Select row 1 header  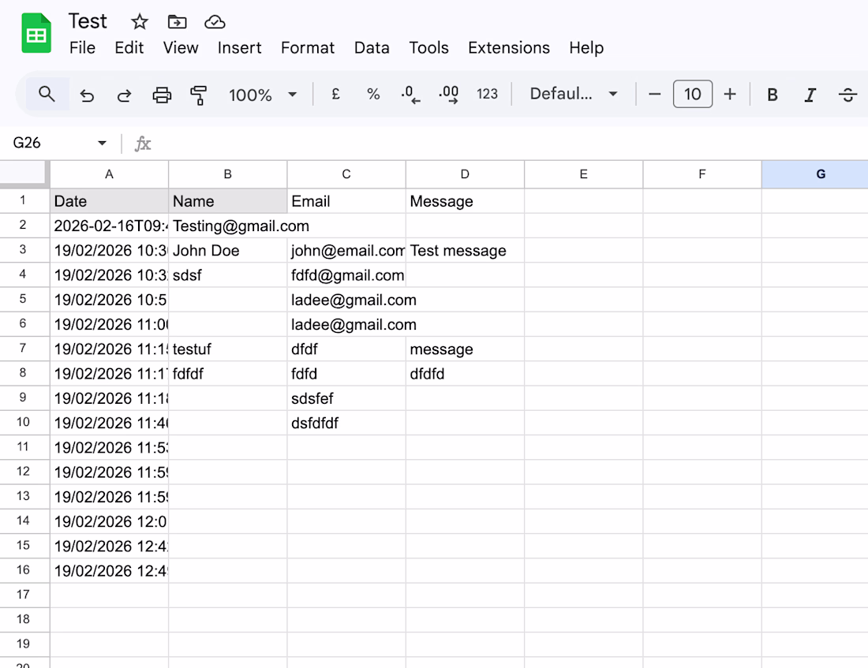tap(24, 200)
